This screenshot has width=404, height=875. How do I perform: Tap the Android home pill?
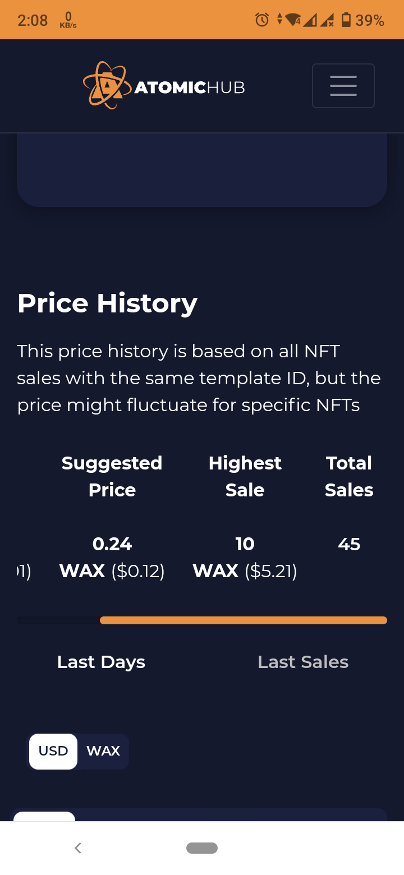pos(202,848)
